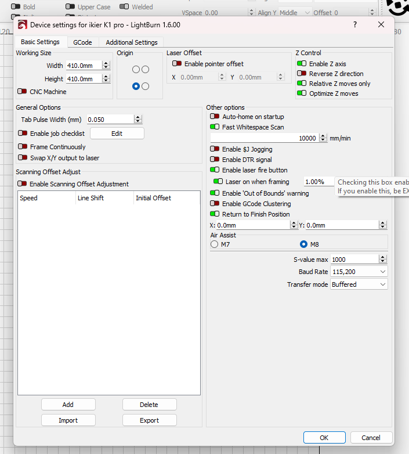Click the Tab Pulse Width field
409x454 pixels.
[x=110, y=120]
